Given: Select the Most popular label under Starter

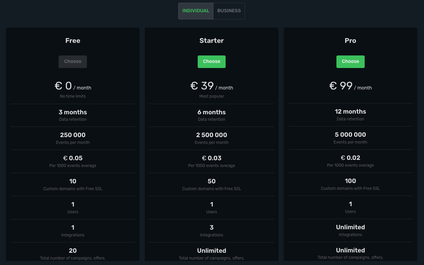Looking at the screenshot, I should point(211,96).
